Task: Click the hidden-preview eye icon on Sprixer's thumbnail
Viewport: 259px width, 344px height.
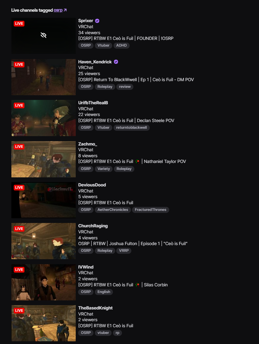Action: point(44,35)
